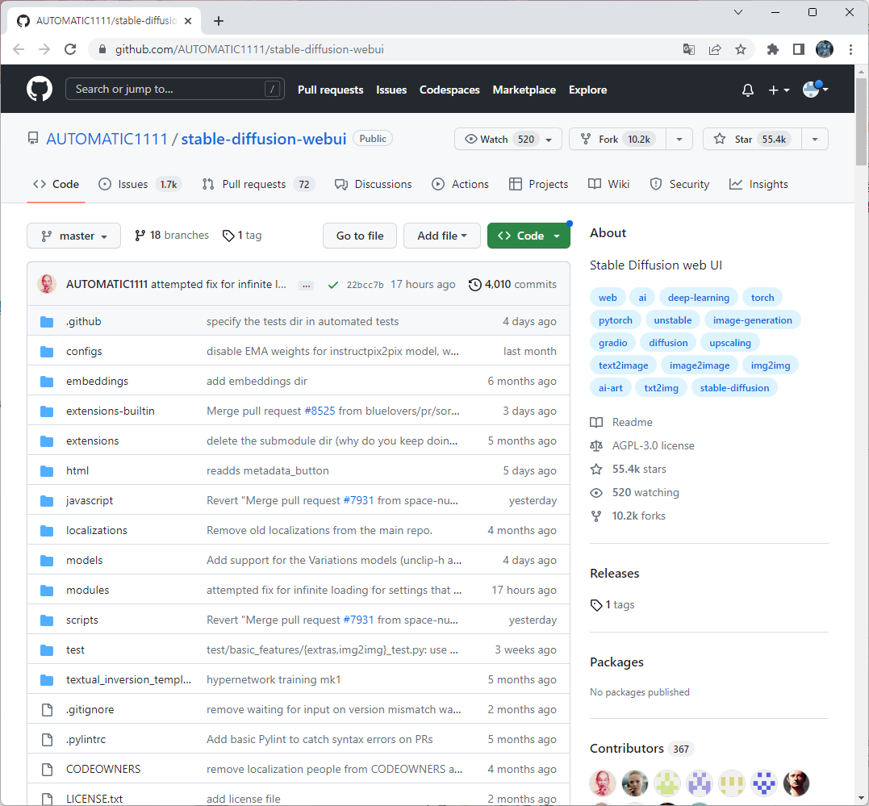
Task: Switch to the Issues tab
Action: 140,185
